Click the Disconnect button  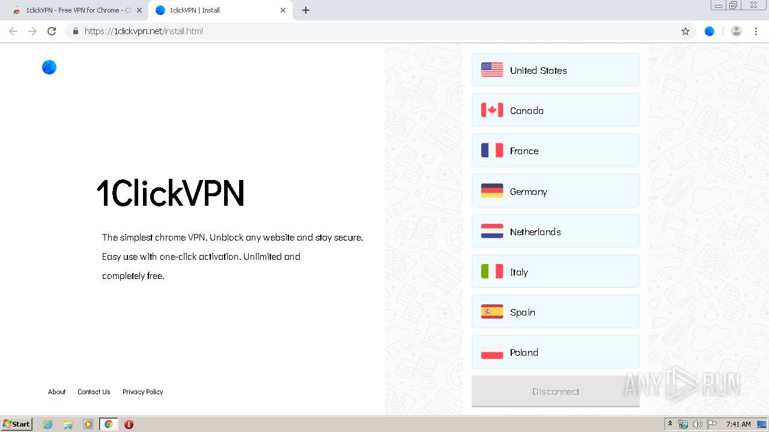[x=556, y=391]
